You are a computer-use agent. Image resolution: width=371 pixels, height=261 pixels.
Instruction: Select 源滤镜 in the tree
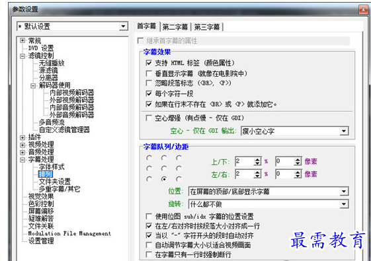point(48,71)
